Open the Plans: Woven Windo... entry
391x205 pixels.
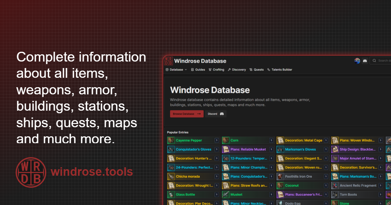[x=357, y=141]
